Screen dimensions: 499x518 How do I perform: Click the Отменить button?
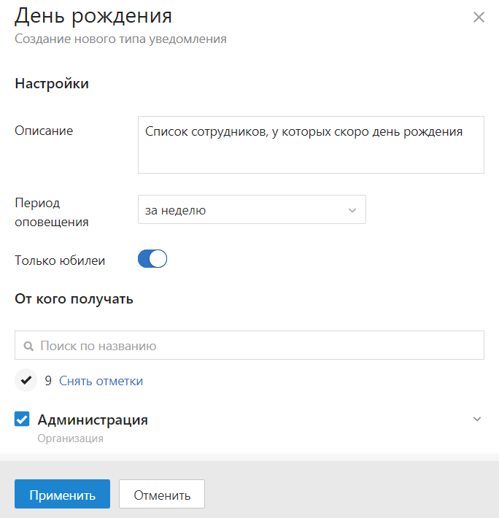coord(162,494)
